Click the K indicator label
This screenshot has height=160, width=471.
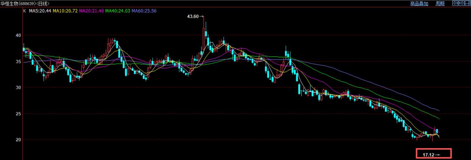click(x=25, y=11)
